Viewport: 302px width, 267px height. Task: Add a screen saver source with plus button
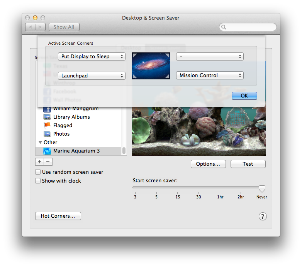40,162
